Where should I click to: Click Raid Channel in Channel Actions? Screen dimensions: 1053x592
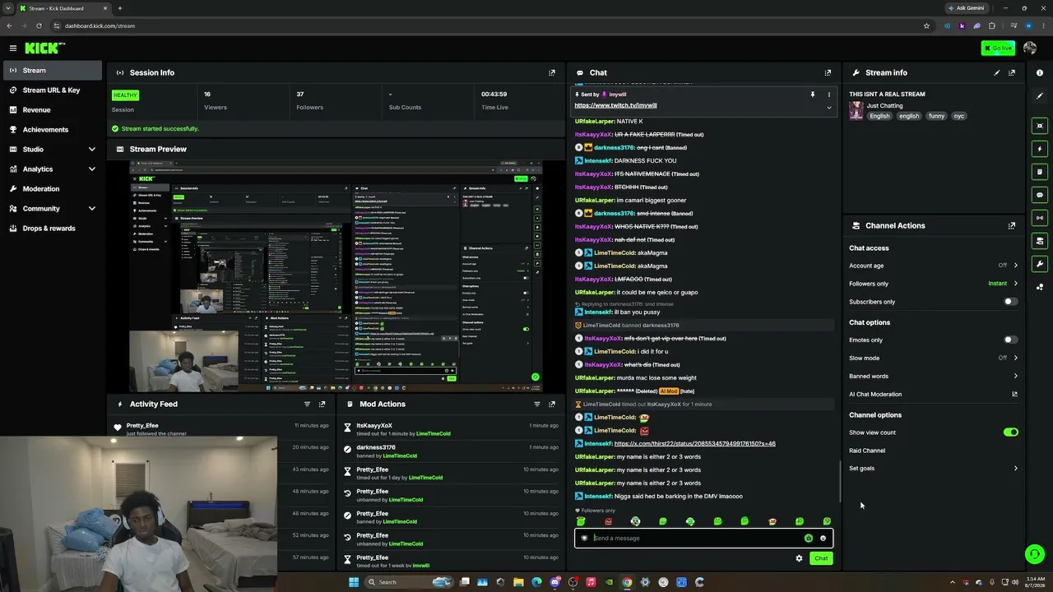point(867,451)
